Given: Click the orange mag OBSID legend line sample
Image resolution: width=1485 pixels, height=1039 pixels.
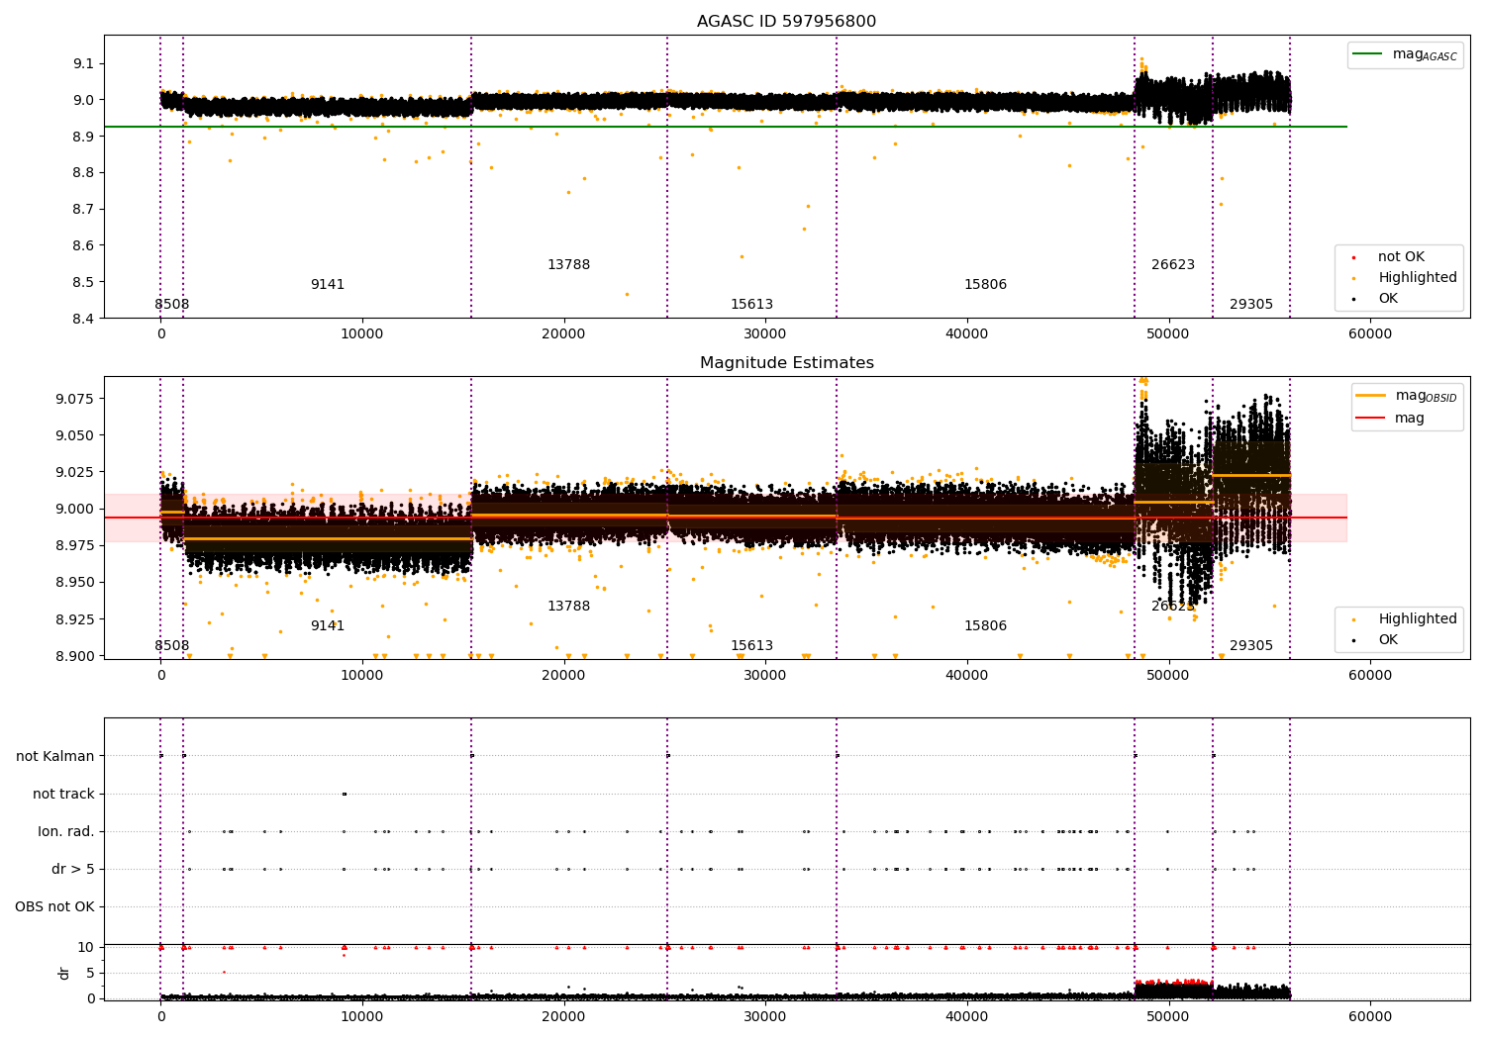Looking at the screenshot, I should [x=1371, y=396].
